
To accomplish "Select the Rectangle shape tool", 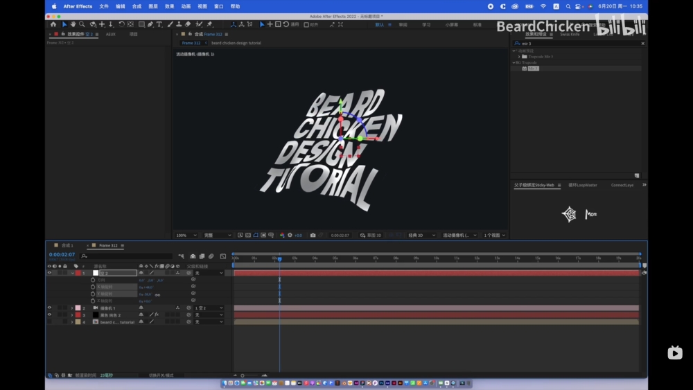I will 141,25.
